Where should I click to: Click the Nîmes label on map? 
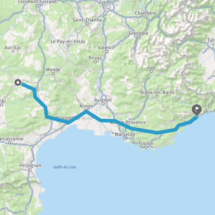pos(86,106)
